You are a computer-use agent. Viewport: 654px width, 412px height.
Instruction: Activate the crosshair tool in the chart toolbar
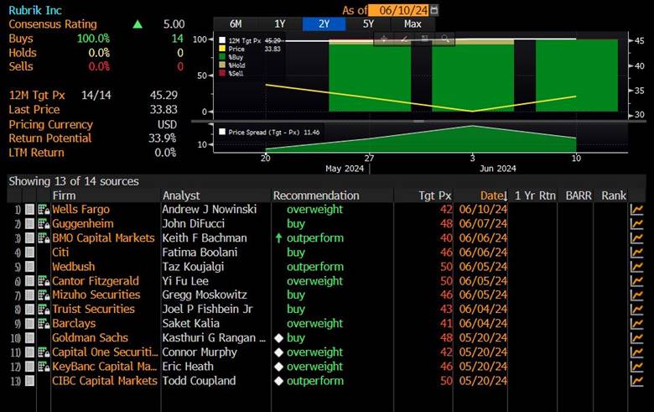pos(384,39)
